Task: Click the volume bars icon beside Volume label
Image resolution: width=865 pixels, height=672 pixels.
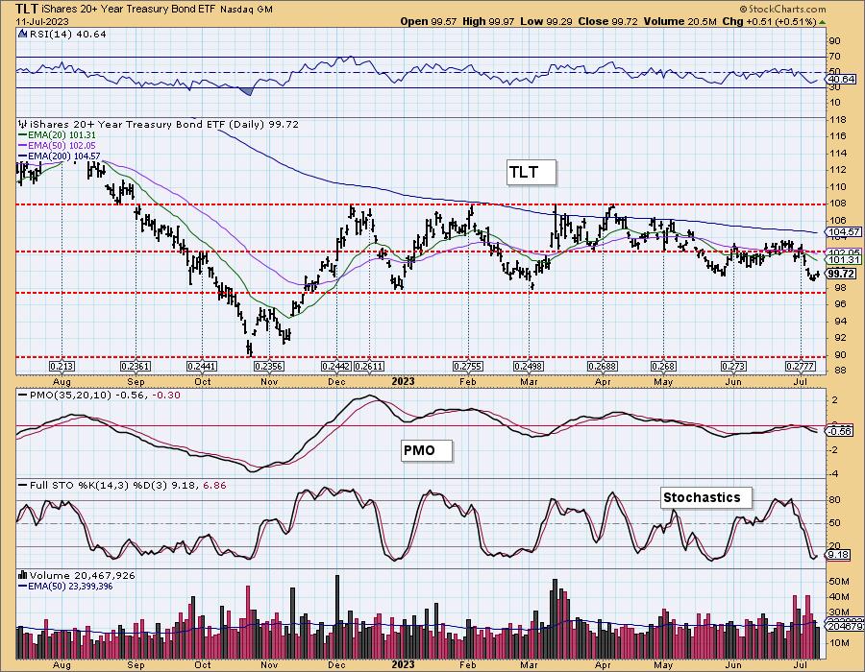Action: tap(23, 575)
